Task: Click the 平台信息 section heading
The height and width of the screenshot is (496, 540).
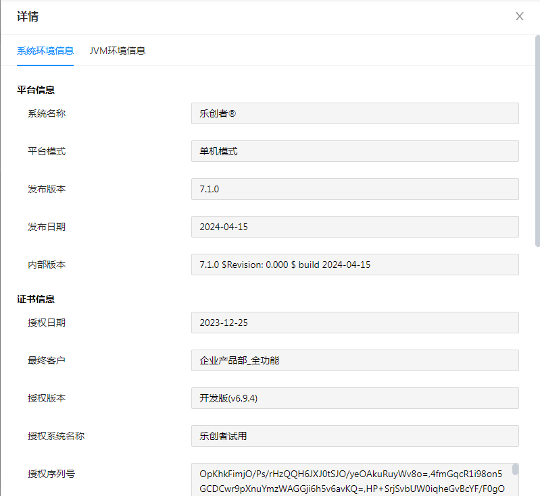Action: click(36, 90)
